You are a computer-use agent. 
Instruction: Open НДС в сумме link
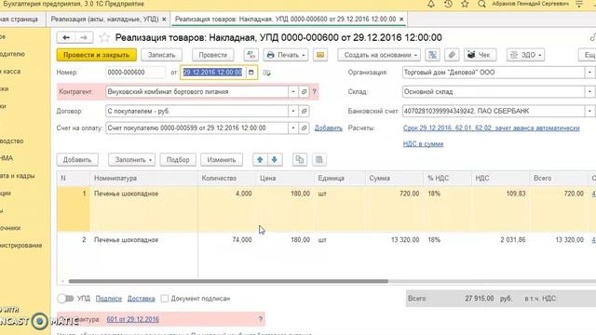pos(423,144)
